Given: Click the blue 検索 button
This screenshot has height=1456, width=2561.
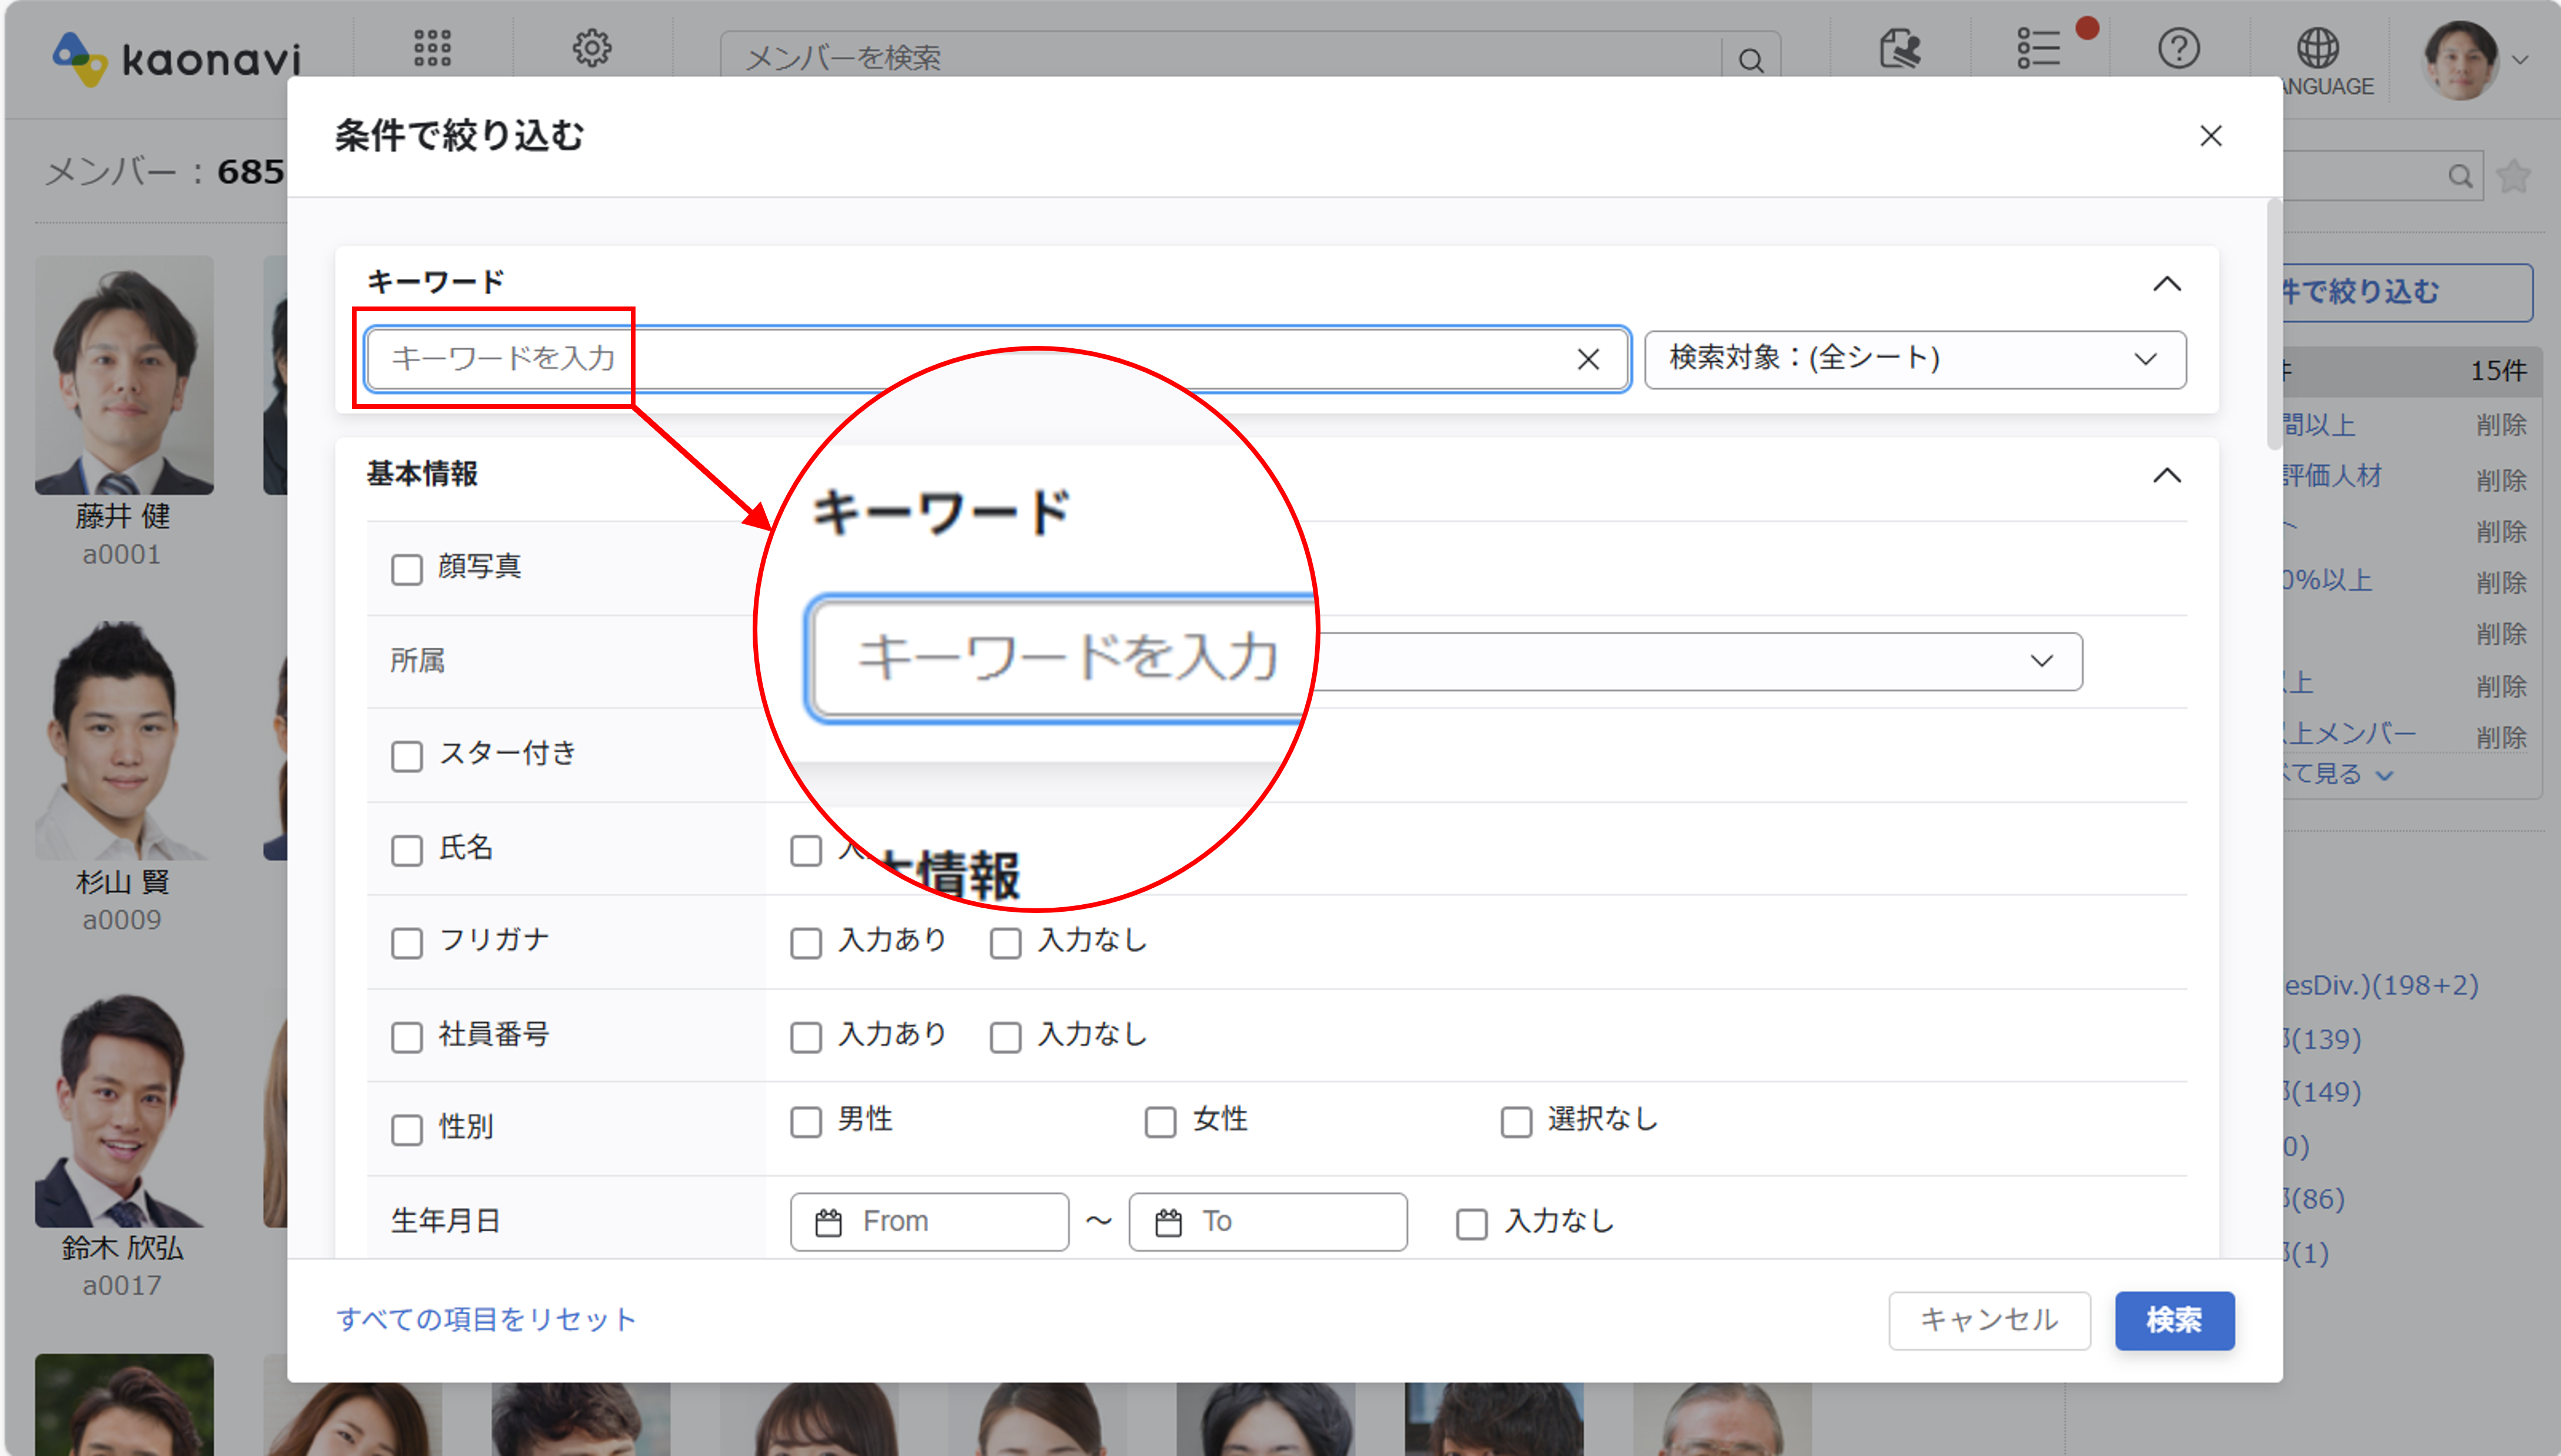Looking at the screenshot, I should pyautogui.click(x=2173, y=1320).
